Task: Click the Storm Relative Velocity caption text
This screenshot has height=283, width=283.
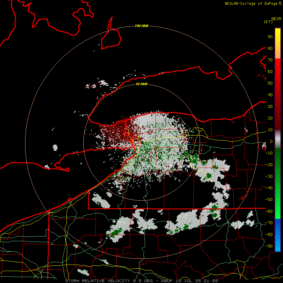Action: click(141, 281)
